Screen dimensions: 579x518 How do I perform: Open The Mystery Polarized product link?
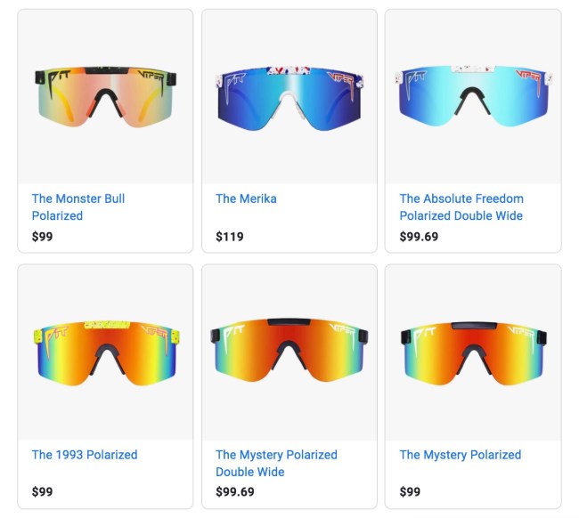coord(461,455)
